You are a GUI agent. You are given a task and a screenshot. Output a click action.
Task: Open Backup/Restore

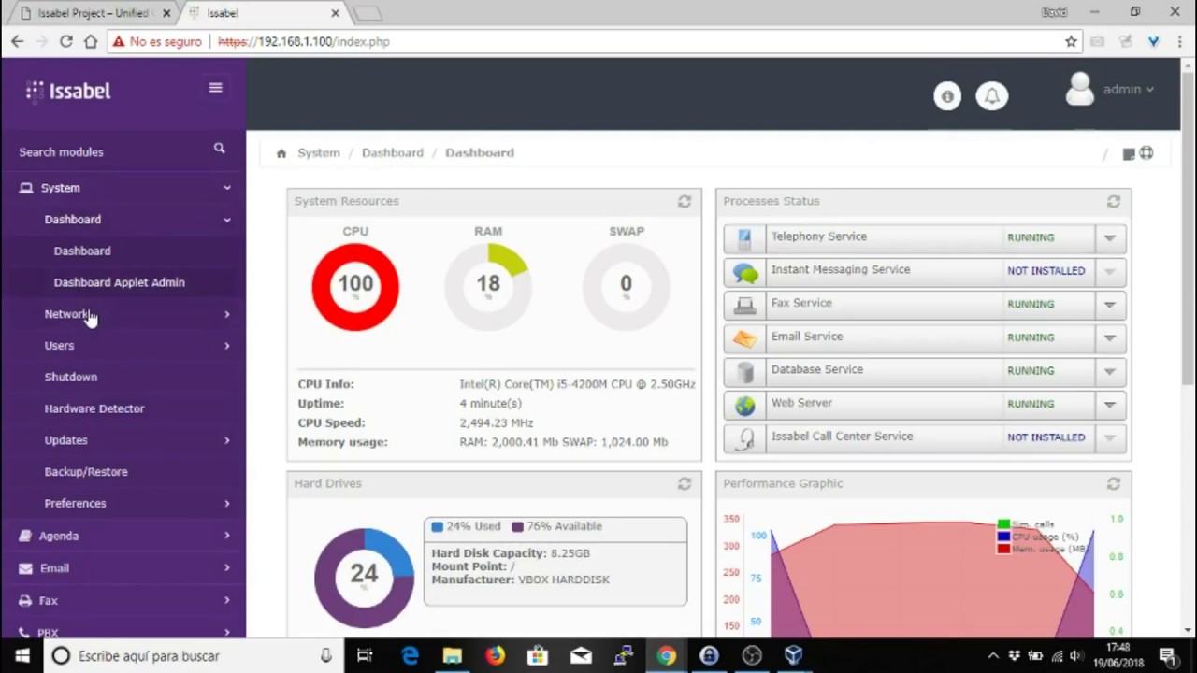86,472
